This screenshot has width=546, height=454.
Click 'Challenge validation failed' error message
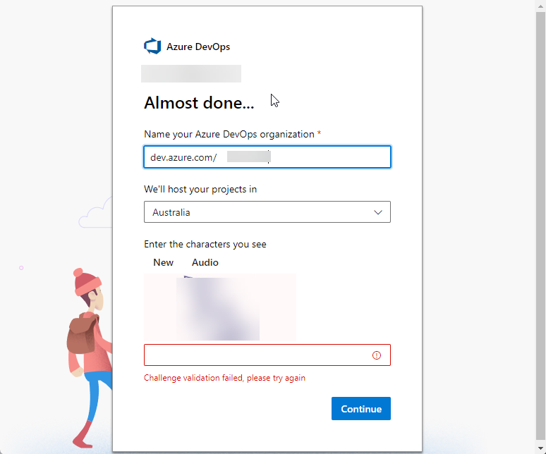[224, 378]
